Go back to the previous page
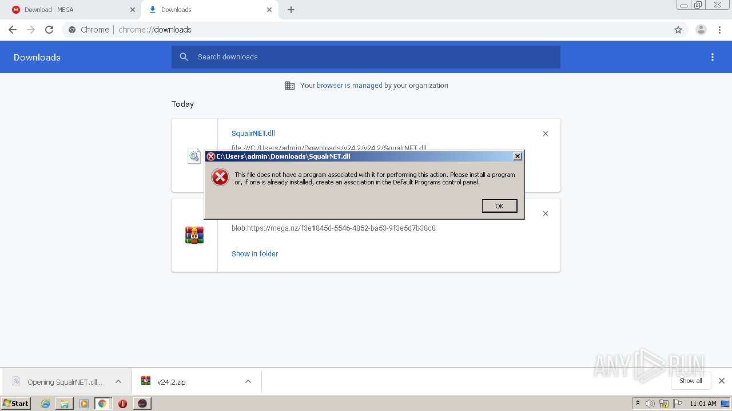 click(x=13, y=30)
